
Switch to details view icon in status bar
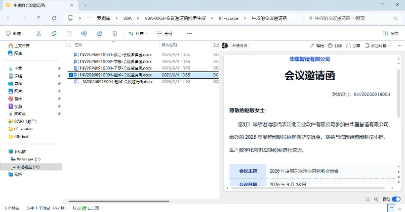click(x=391, y=207)
